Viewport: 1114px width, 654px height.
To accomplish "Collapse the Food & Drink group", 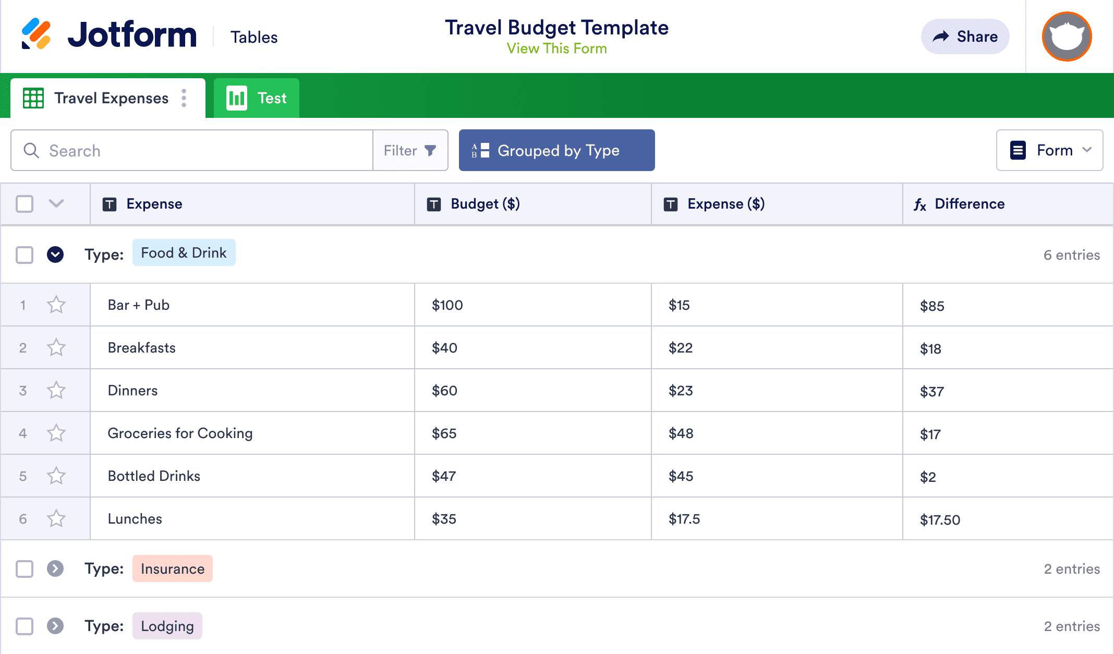I will [x=55, y=255].
